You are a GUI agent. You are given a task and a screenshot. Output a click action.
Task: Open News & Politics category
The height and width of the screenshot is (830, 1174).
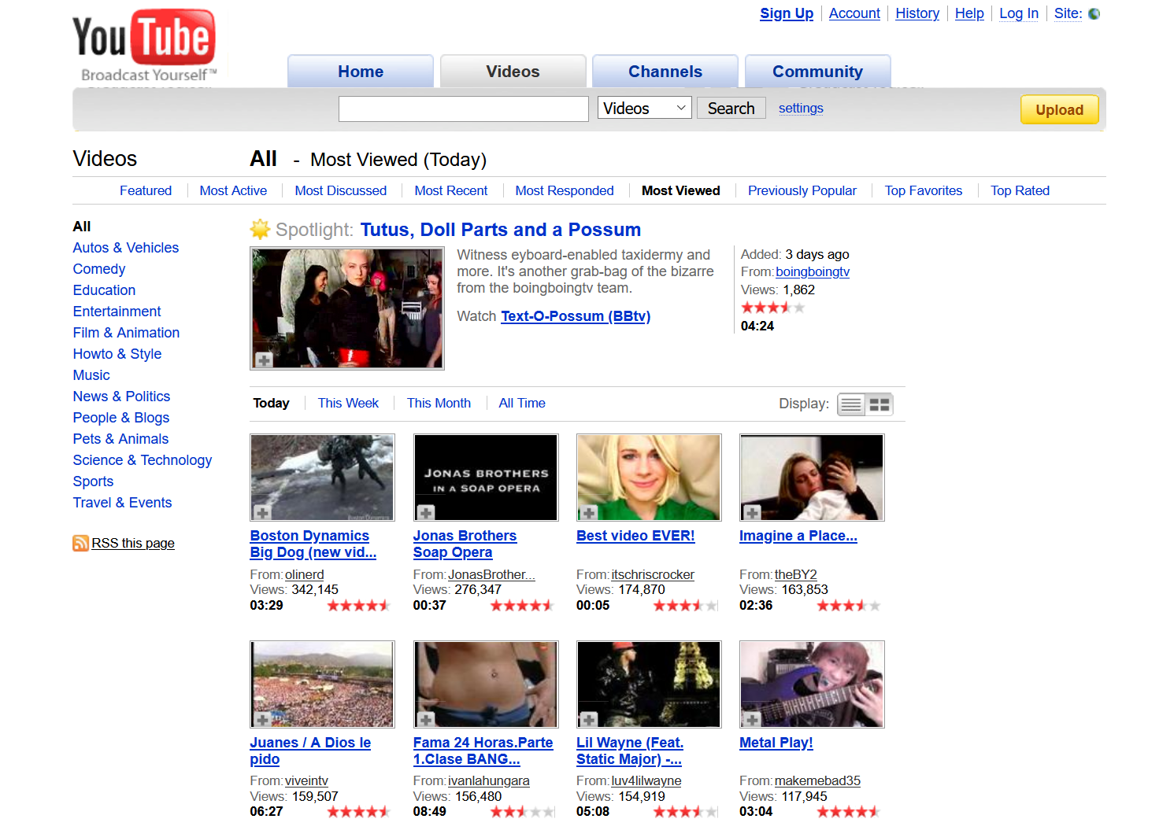click(121, 397)
